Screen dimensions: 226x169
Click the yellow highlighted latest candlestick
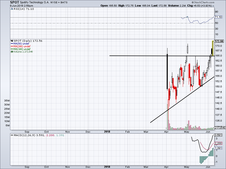[213, 48]
